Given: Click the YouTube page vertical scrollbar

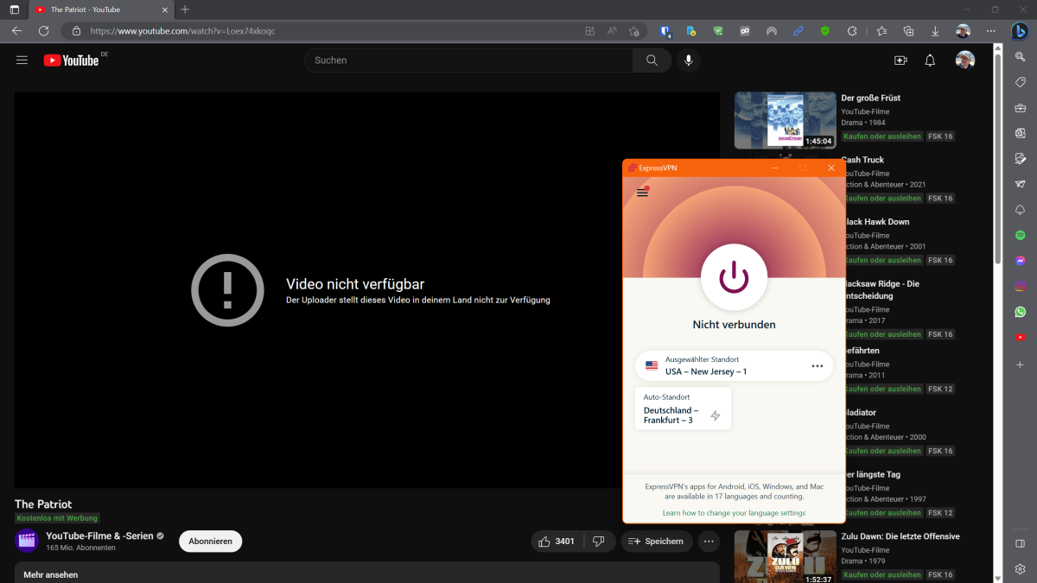Looking at the screenshot, I should point(999,159).
